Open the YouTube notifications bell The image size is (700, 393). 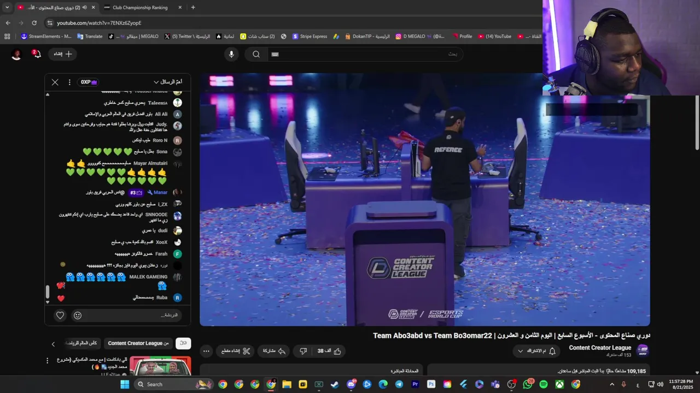[x=36, y=53]
